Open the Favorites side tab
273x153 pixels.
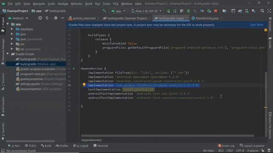tap(3, 131)
